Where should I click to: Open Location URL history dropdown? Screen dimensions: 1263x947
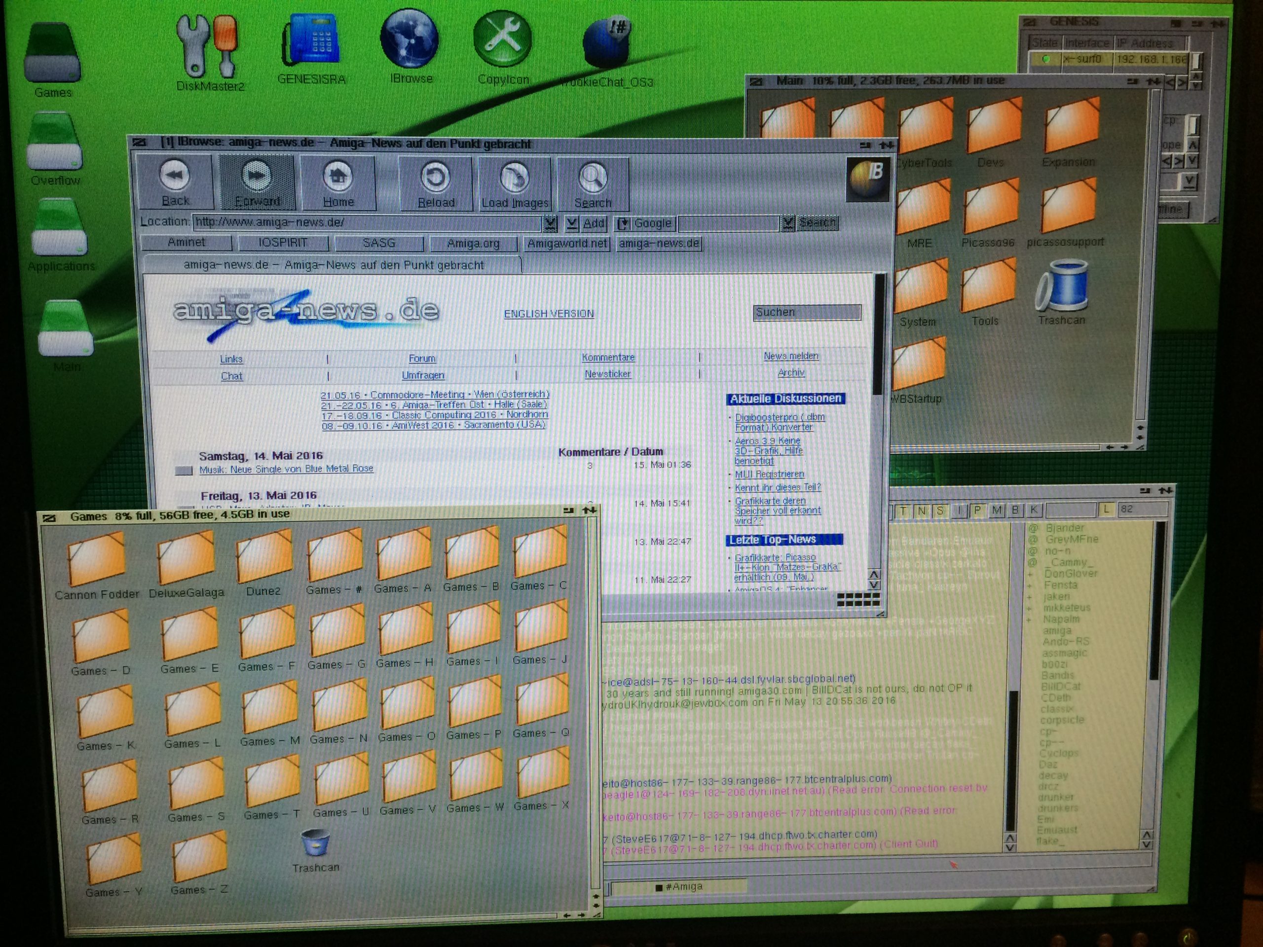point(550,223)
